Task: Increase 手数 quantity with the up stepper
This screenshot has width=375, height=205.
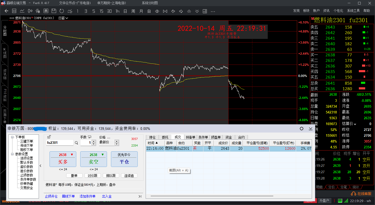Action: coord(94,141)
